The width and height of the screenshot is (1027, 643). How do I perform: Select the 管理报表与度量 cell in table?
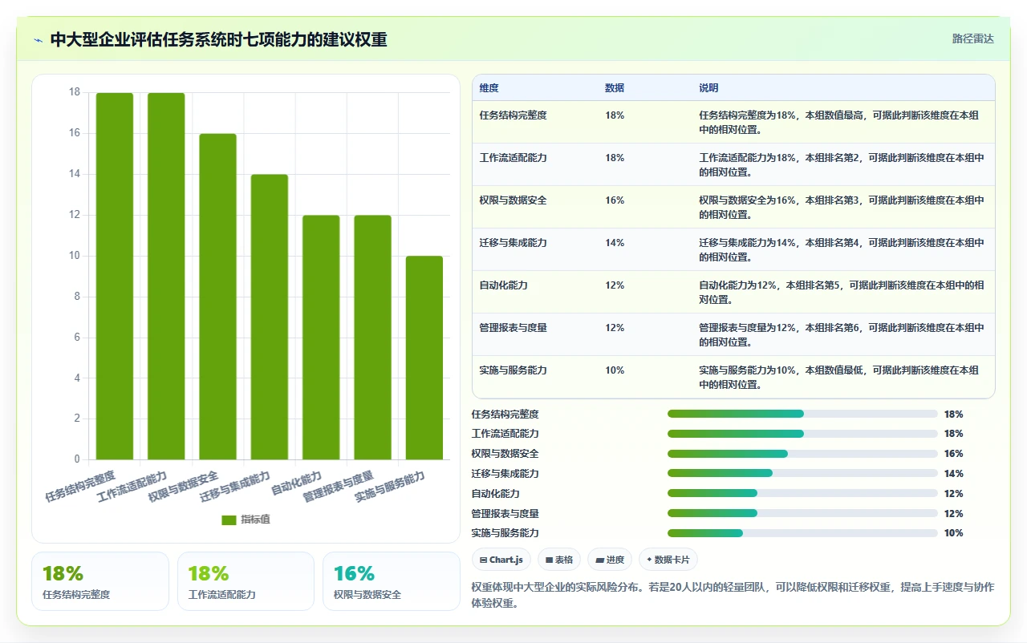click(x=513, y=328)
